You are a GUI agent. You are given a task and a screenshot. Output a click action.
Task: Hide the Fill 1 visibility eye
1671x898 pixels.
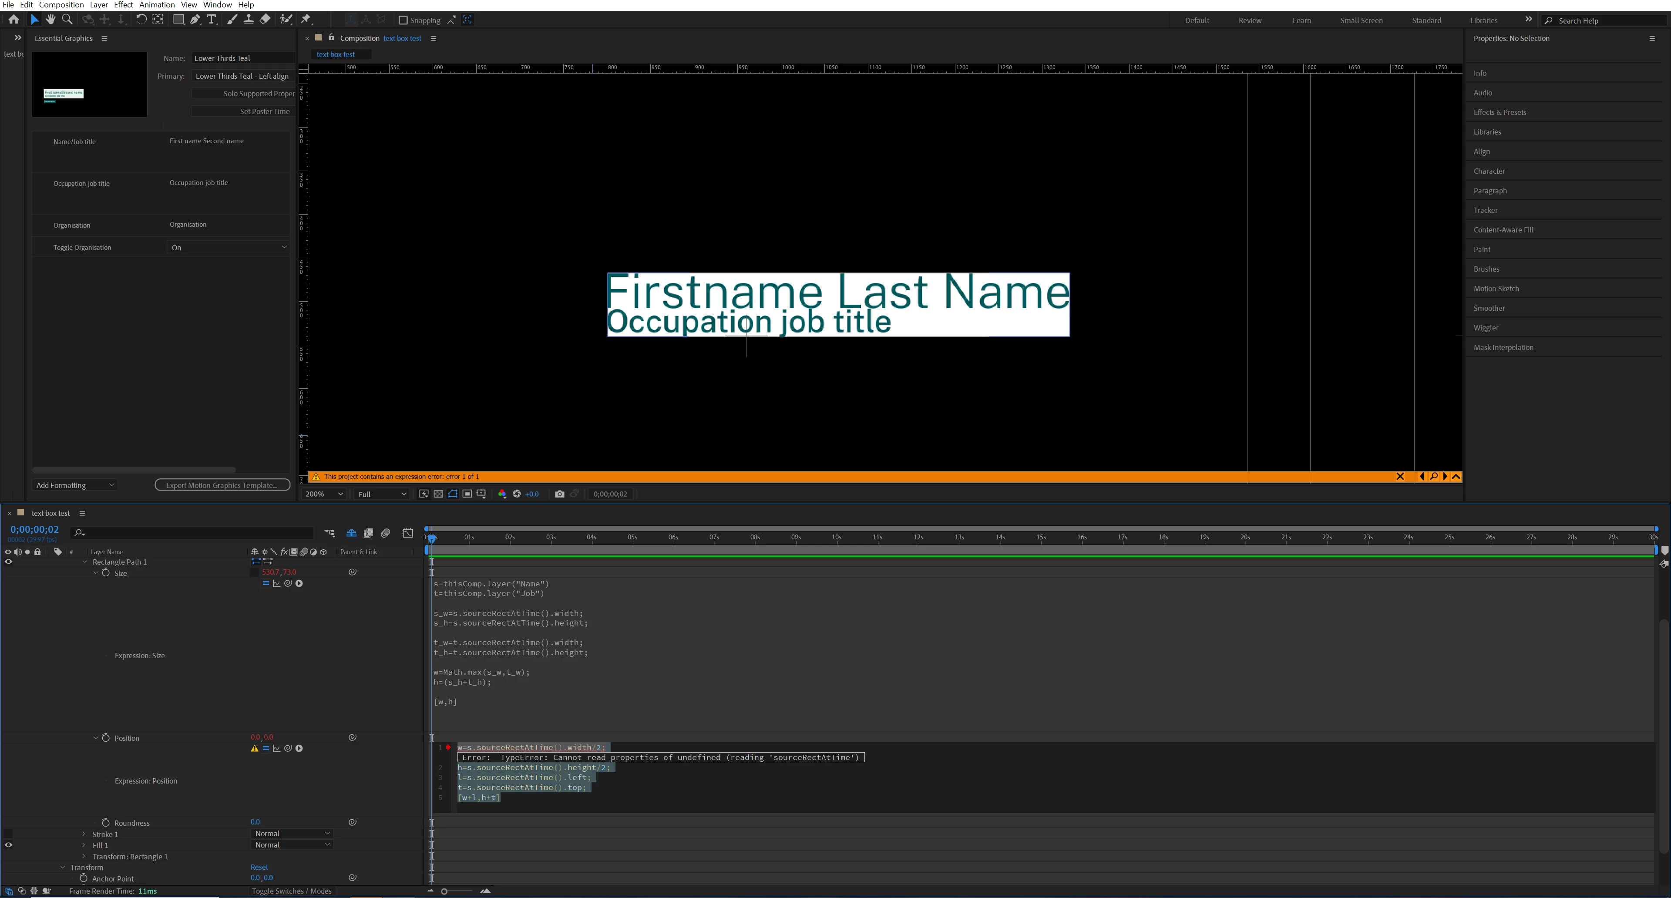[8, 845]
